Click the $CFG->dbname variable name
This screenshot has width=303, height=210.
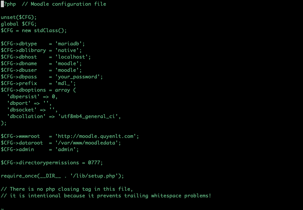point(19,64)
